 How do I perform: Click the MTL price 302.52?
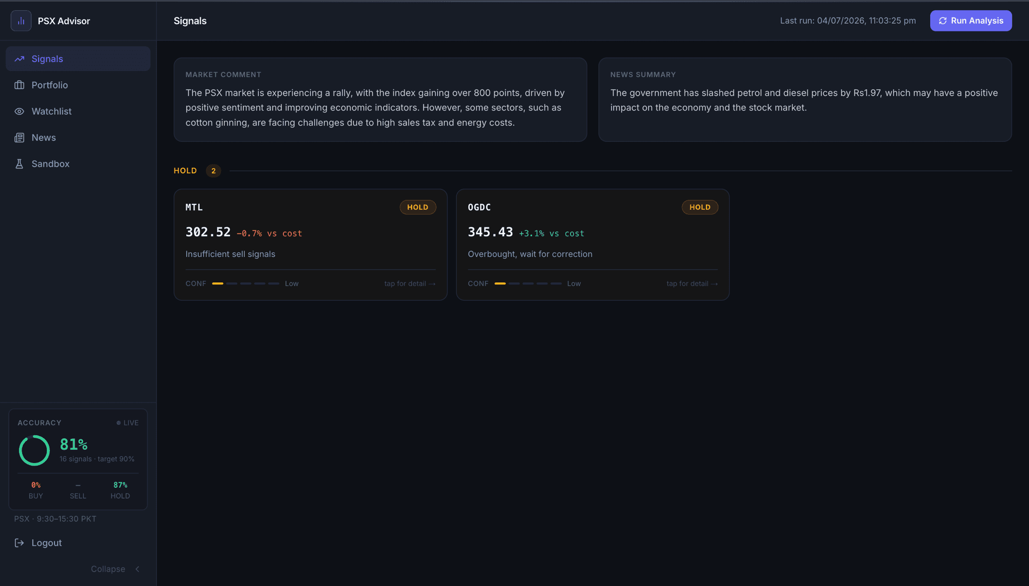(208, 232)
